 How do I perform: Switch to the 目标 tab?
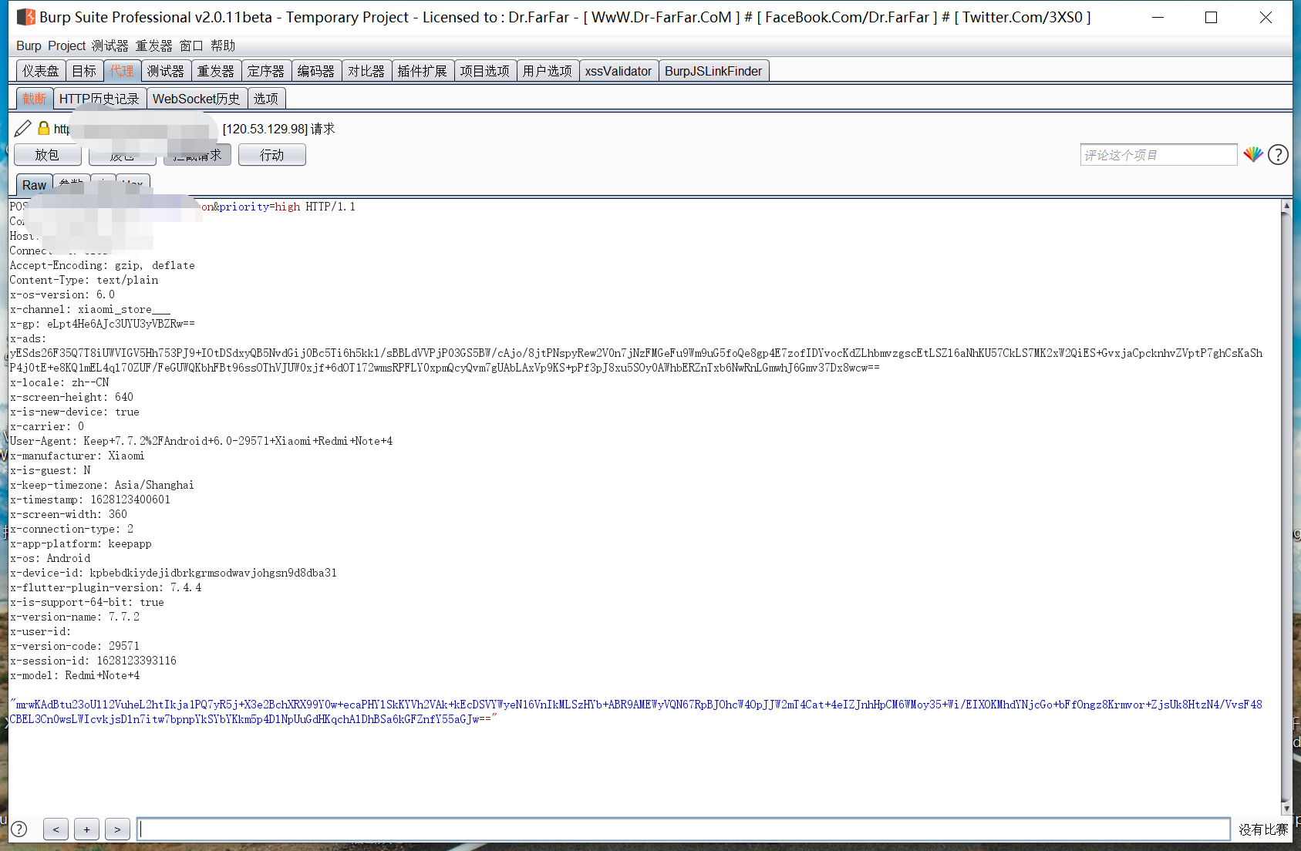click(84, 71)
